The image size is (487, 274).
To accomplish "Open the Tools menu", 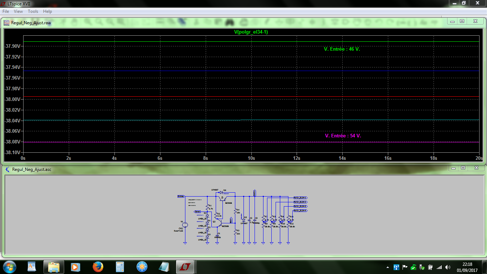I will tap(33, 11).
